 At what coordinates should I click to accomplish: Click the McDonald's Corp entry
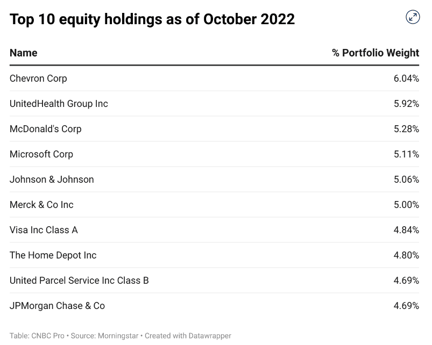[46, 129]
